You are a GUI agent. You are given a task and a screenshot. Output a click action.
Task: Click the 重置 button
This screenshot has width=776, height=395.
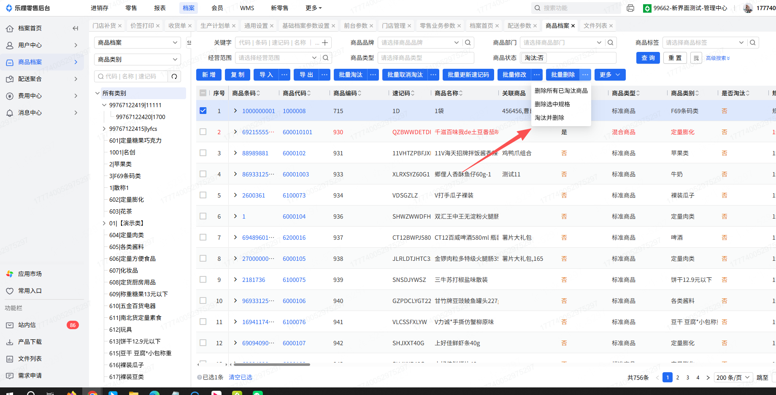coord(675,58)
